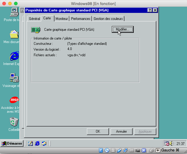Click the dialog title bar text
This screenshot has width=187, height=154.
[x=67, y=10]
